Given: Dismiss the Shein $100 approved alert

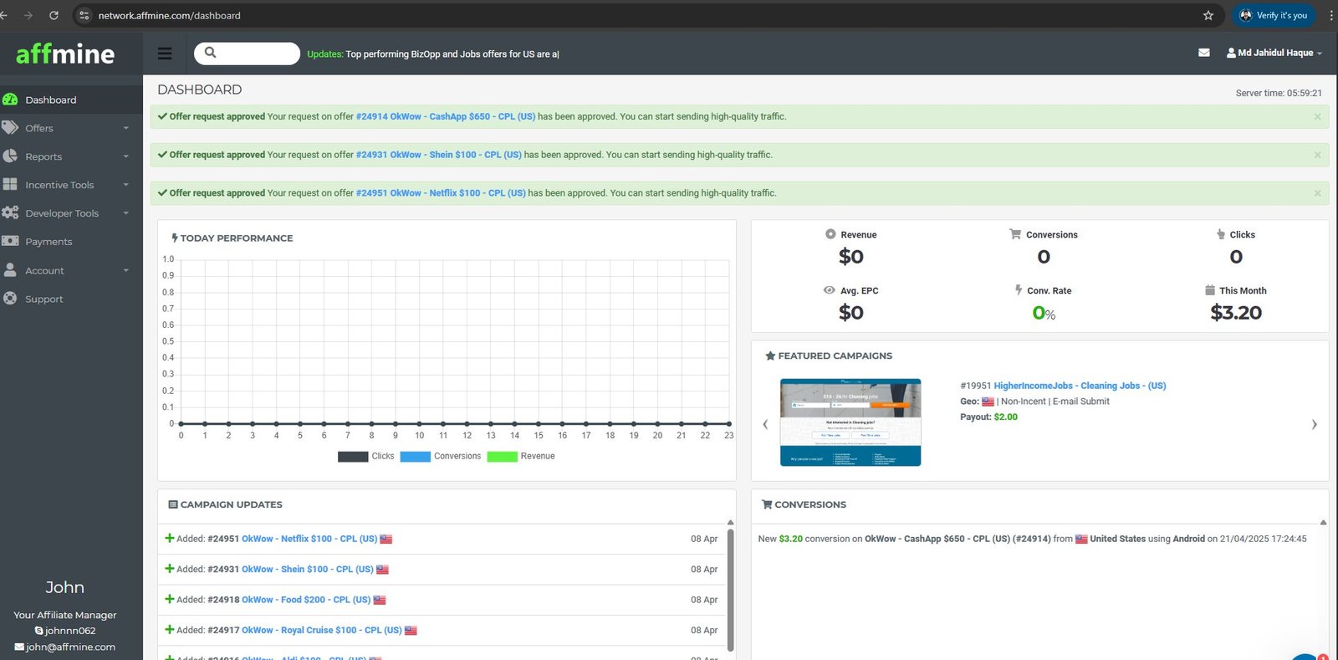Looking at the screenshot, I should pos(1317,155).
